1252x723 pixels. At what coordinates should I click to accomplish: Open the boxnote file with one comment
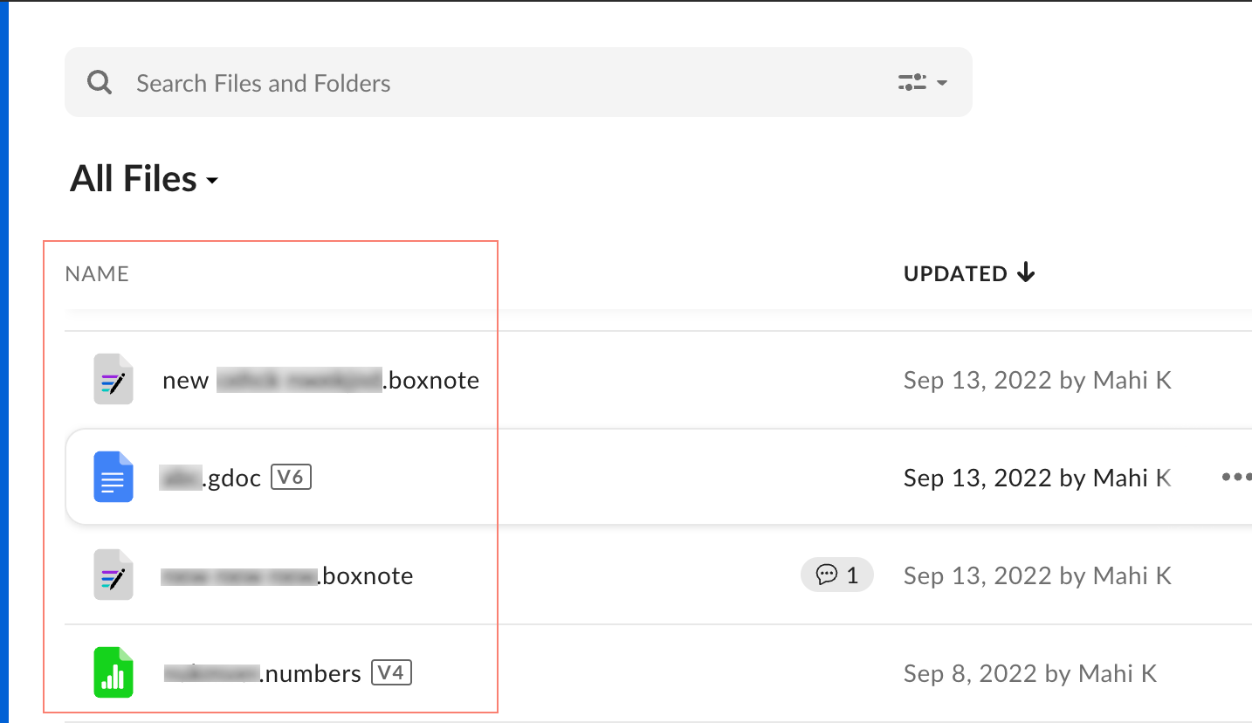click(x=287, y=576)
